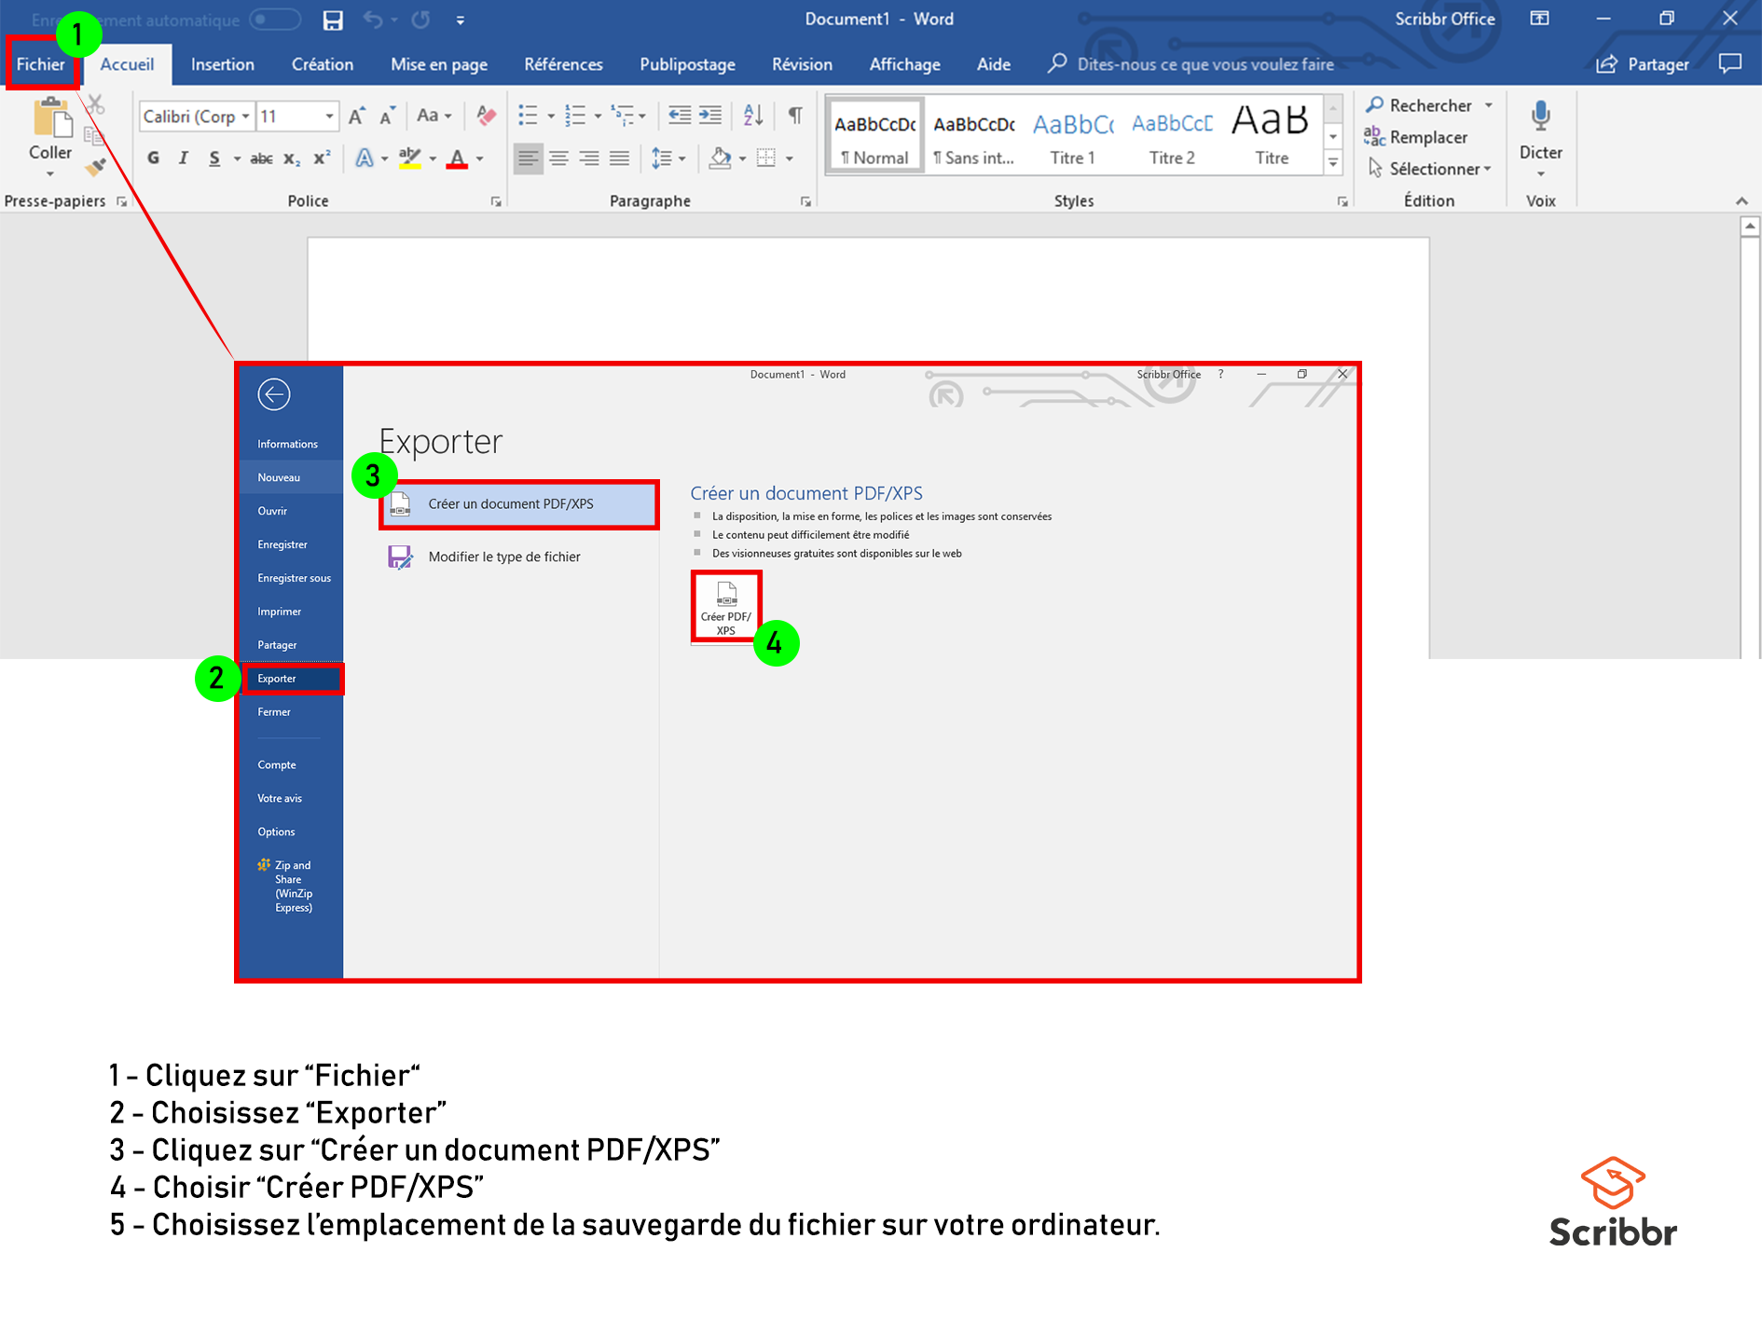The image size is (1762, 1321).
Task: Click the Dicter microphone icon
Action: 1541,117
